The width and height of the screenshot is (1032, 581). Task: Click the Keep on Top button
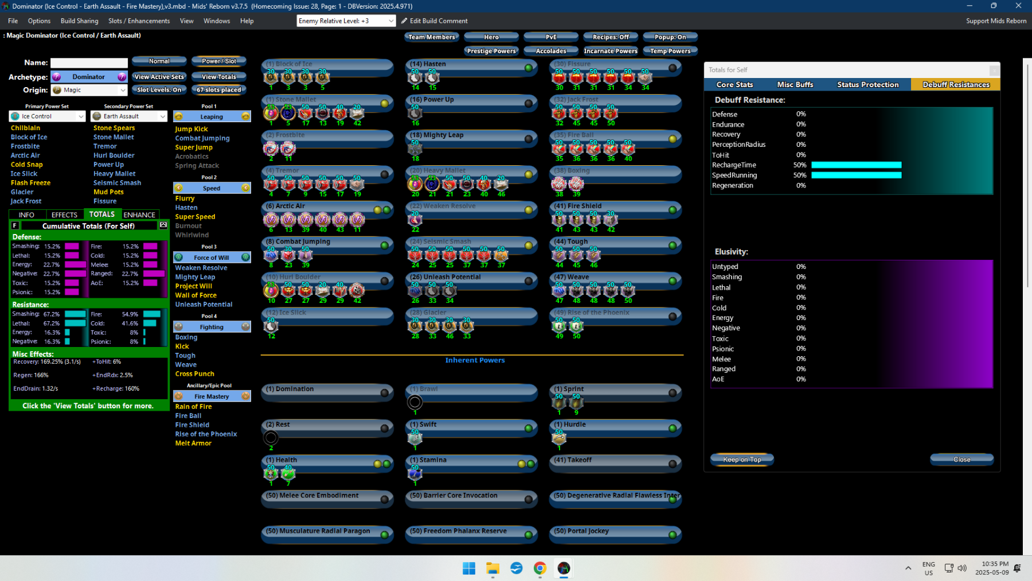tap(742, 459)
